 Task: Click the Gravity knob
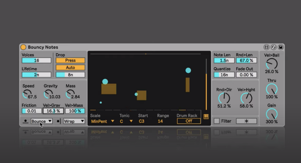coord(48,94)
